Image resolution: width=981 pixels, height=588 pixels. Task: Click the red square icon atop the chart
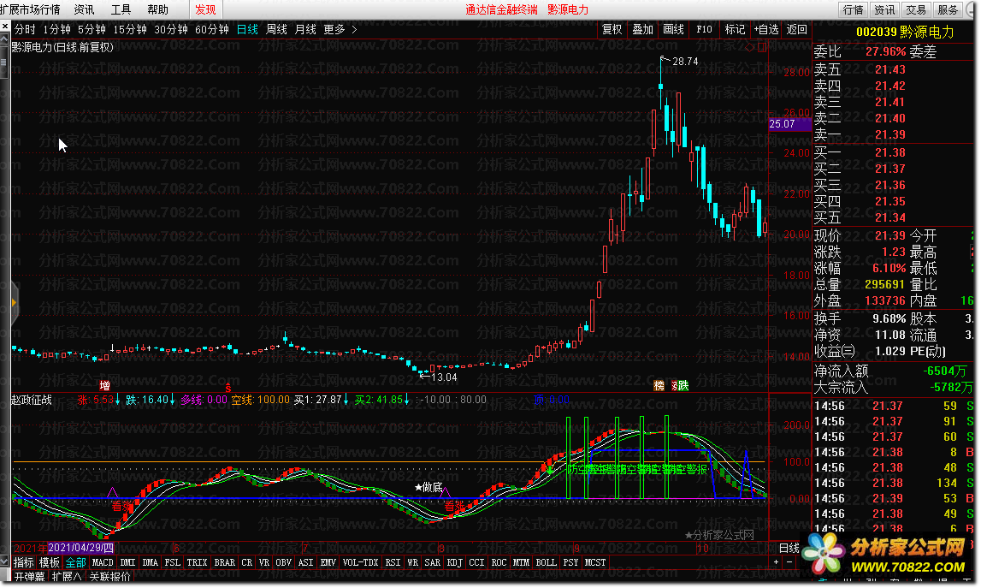(x=761, y=47)
